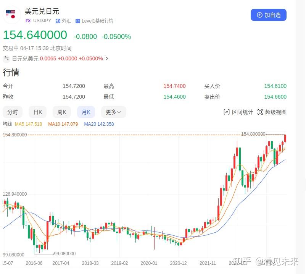
Task: Click the 2018-03 date label on axis
Action: point(90,263)
